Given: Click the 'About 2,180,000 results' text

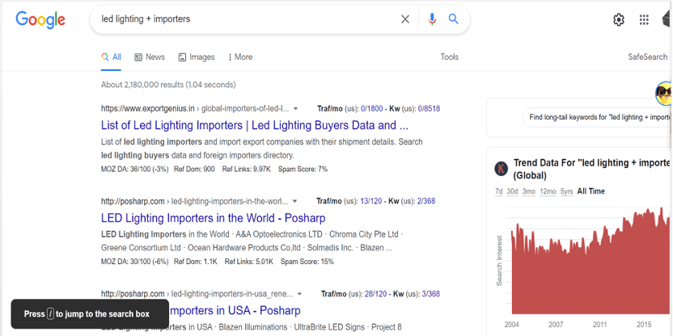Looking at the screenshot, I should (142, 85).
